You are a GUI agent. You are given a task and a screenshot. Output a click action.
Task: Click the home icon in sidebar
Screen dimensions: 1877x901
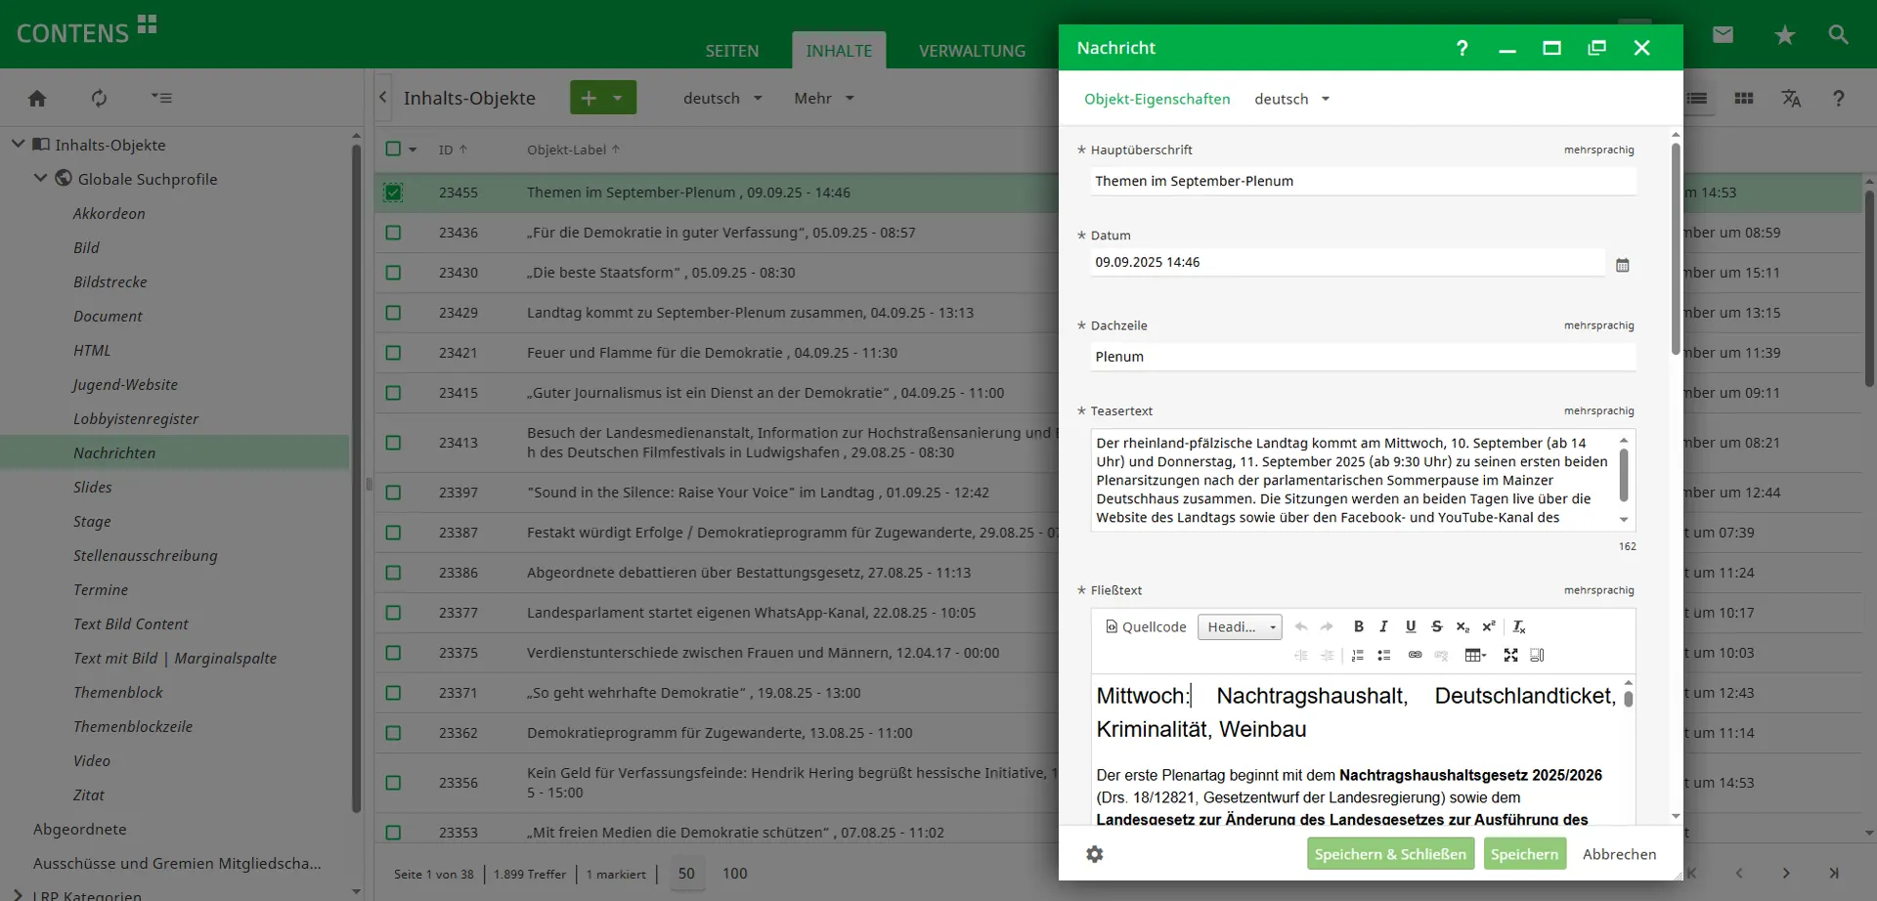pyautogui.click(x=37, y=98)
